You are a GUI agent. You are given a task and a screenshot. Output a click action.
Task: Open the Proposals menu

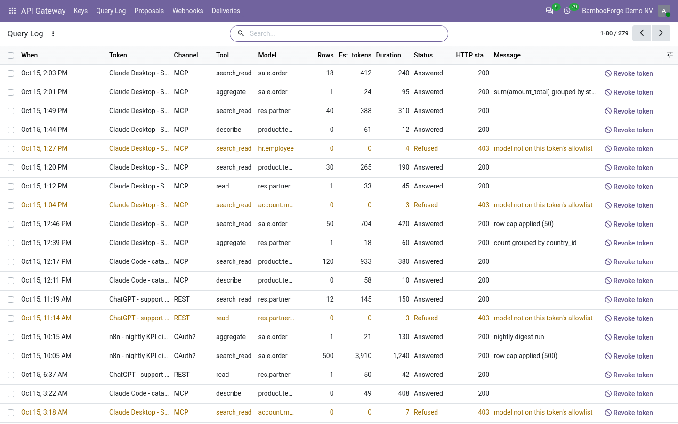149,11
